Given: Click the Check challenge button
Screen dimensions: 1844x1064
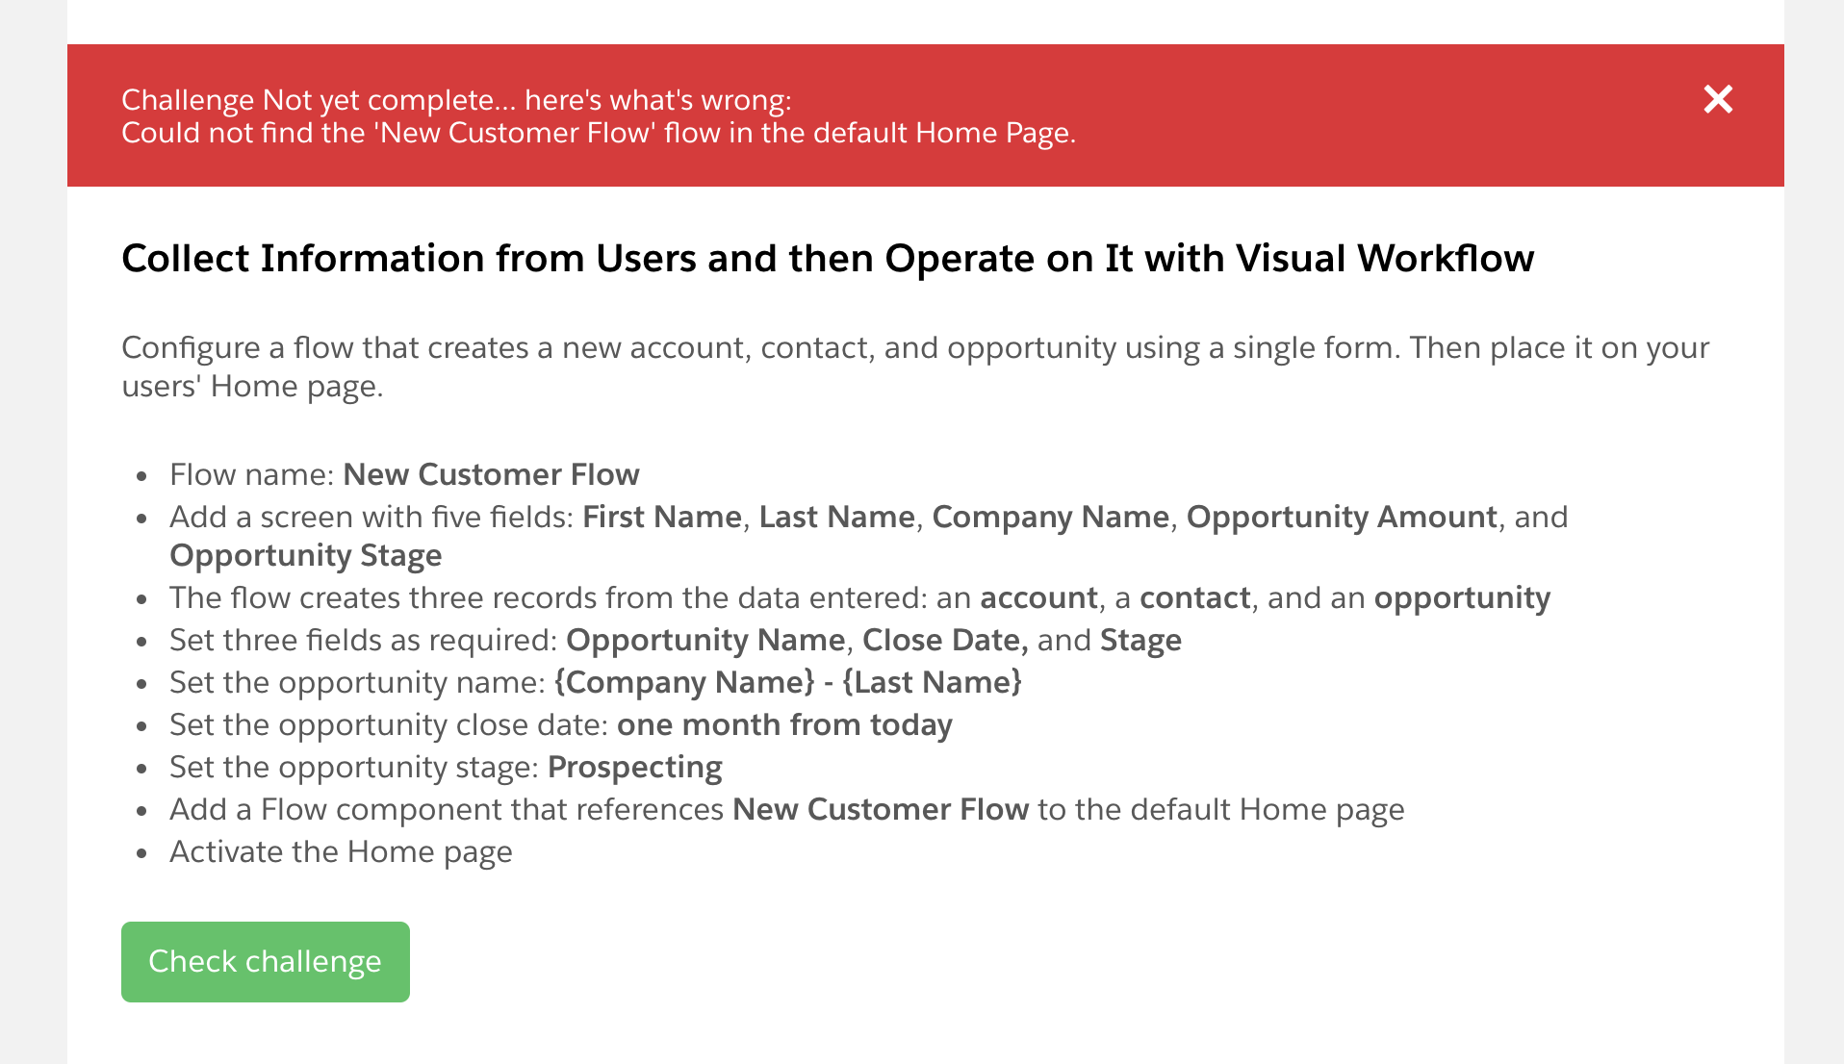Looking at the screenshot, I should (x=266, y=961).
